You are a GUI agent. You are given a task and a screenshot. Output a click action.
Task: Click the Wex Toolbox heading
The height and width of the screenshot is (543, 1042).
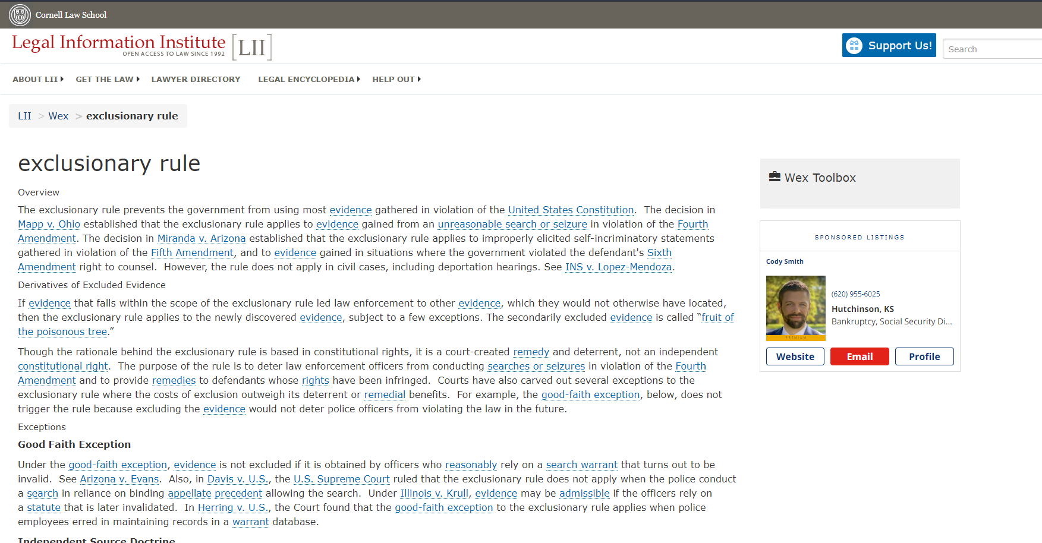tap(820, 178)
